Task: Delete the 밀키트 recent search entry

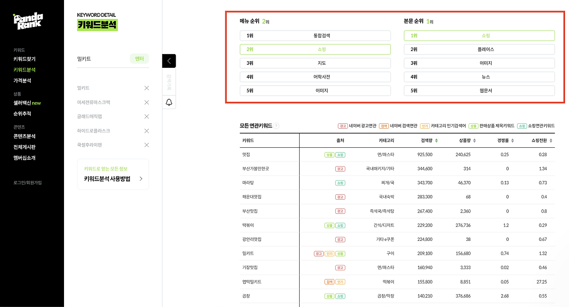Action: [x=146, y=88]
